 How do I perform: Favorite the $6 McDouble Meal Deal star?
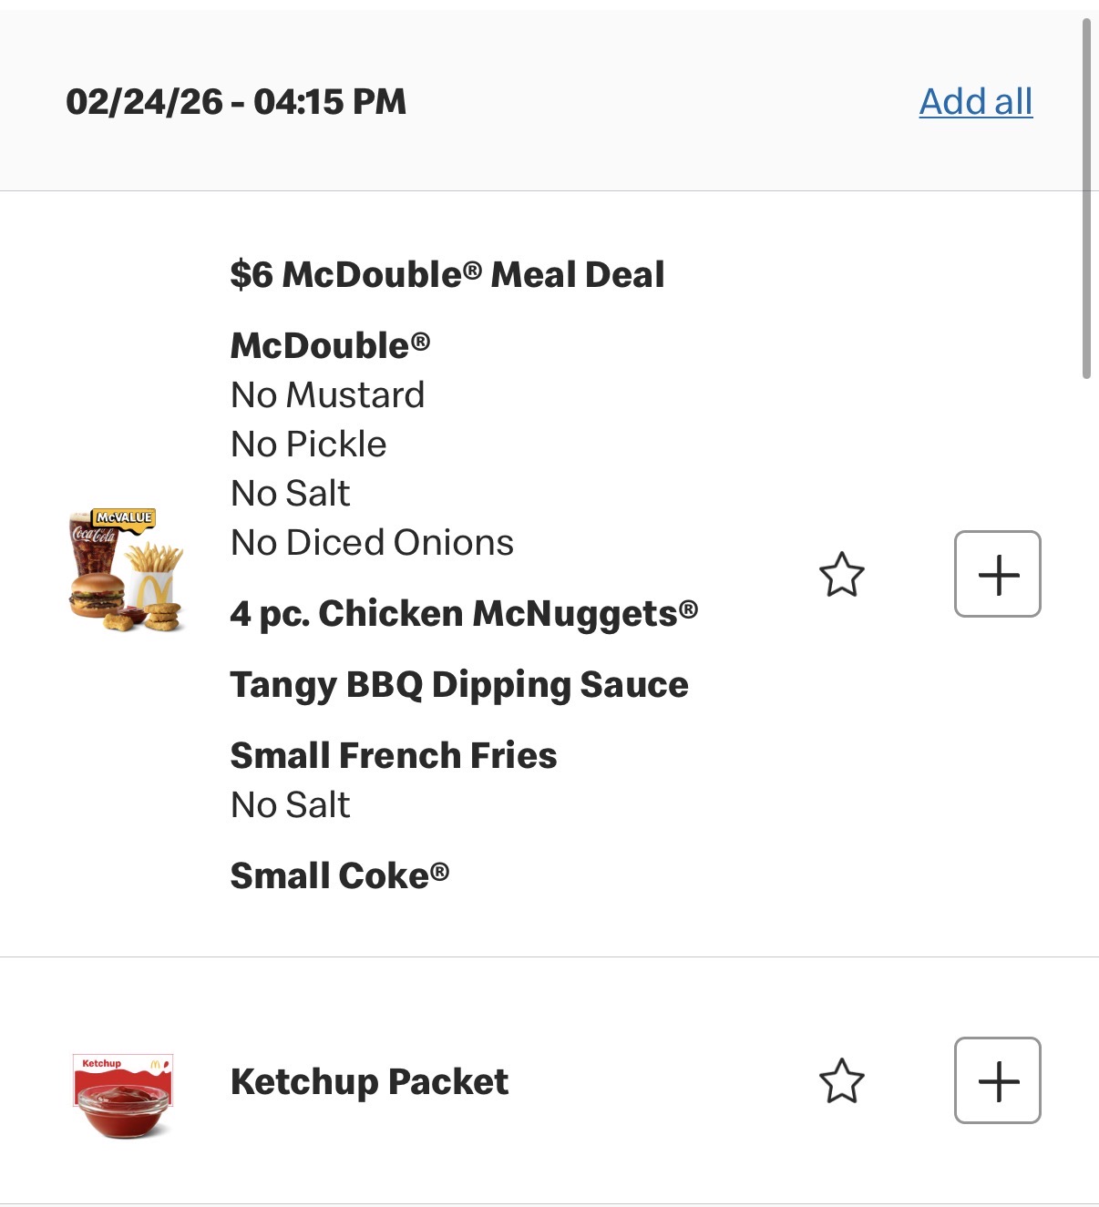pos(841,575)
